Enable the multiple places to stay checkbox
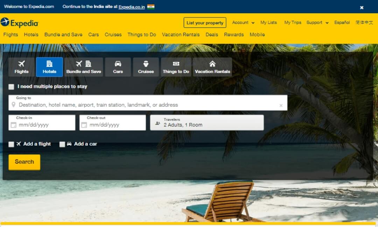Viewport: 378px width, 227px height. coord(11,86)
